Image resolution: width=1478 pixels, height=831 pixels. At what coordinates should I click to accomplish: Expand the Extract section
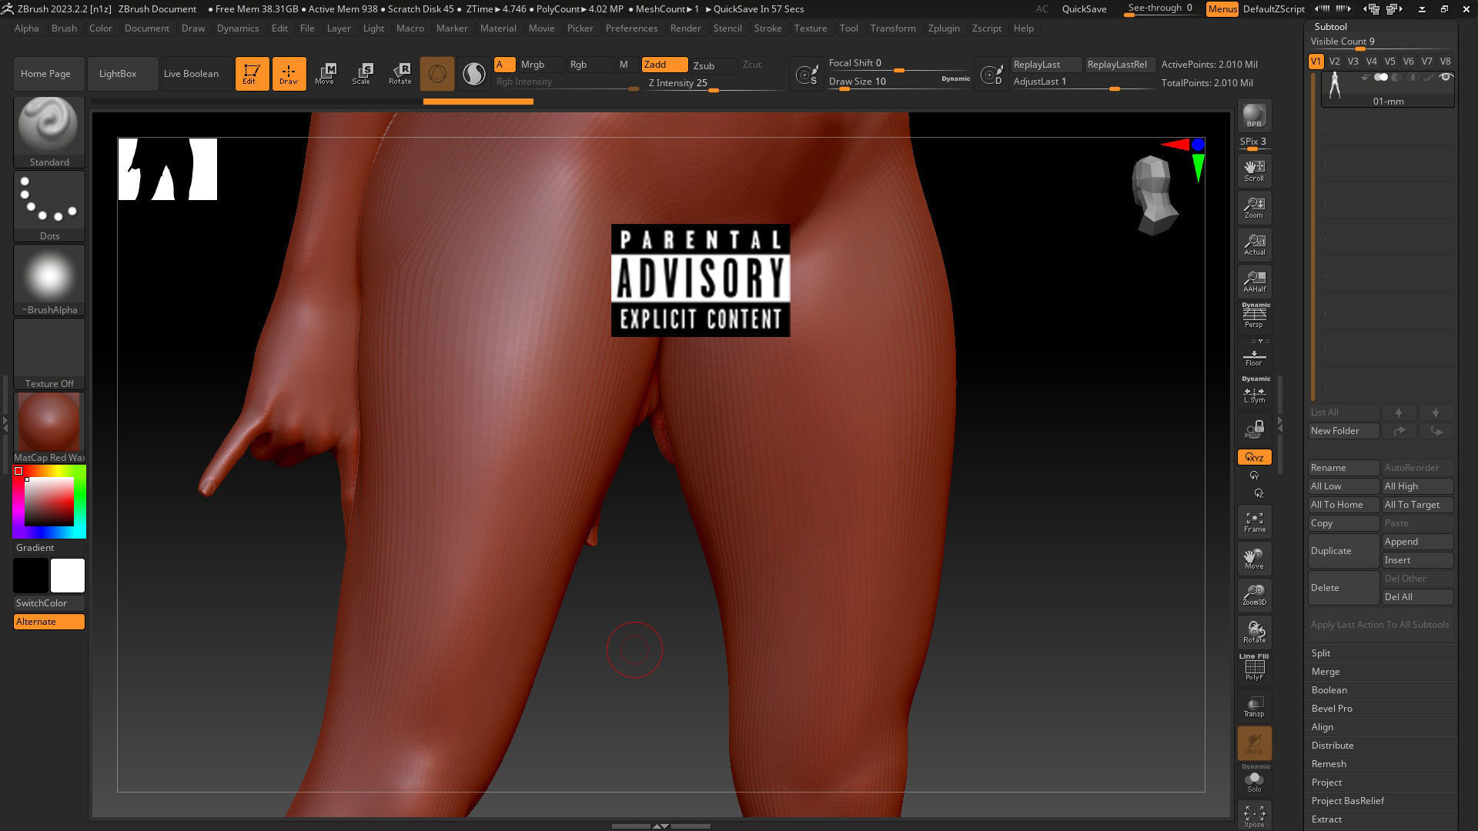1326,819
